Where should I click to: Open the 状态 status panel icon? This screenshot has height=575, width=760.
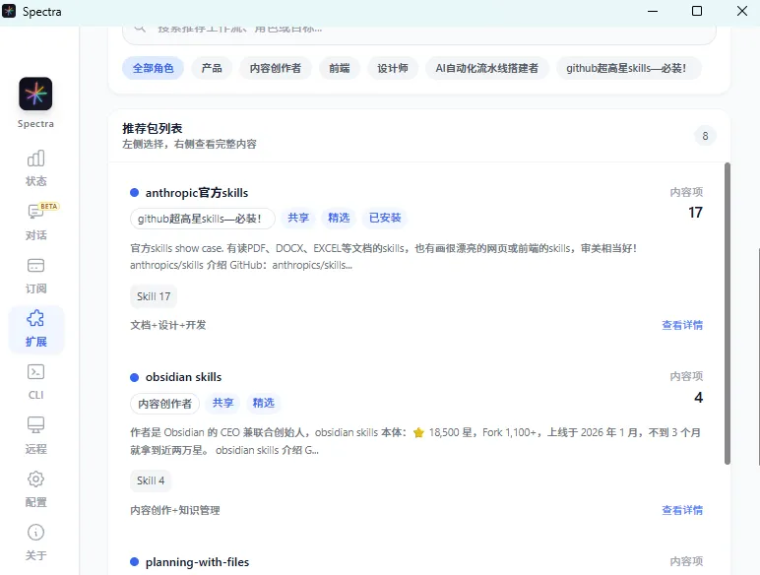pos(35,159)
